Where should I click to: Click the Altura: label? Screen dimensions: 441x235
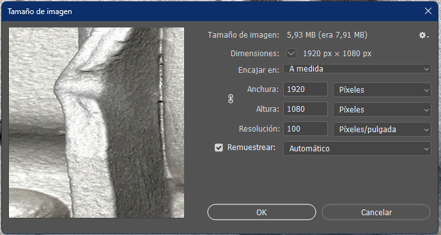(267, 109)
